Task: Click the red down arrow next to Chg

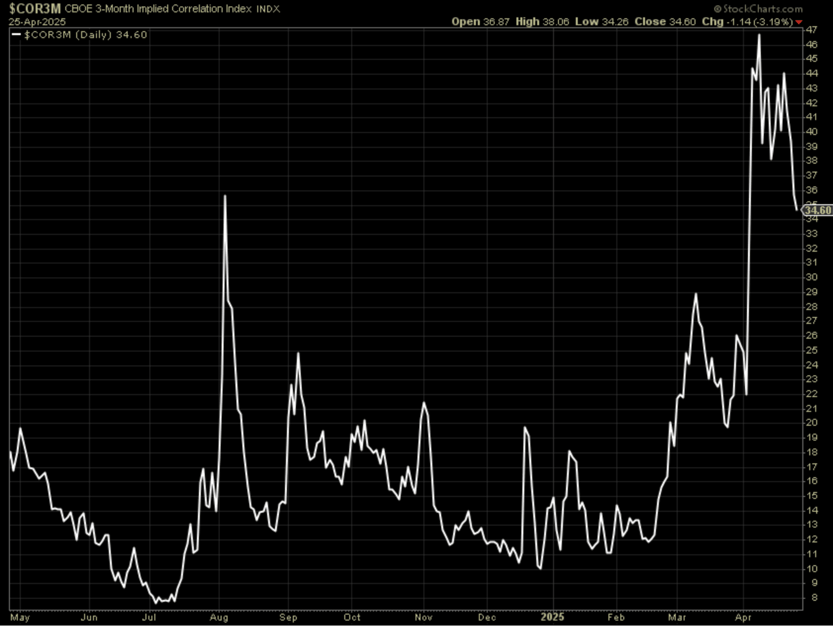Action: [x=799, y=22]
